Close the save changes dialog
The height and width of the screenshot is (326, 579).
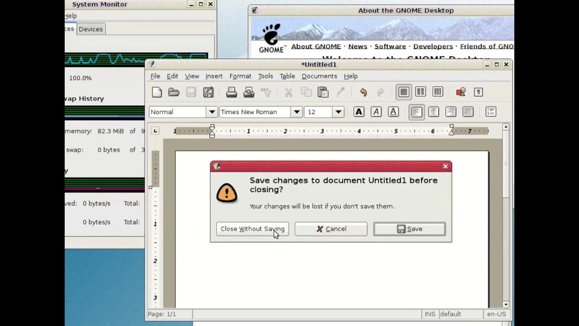tap(446, 167)
